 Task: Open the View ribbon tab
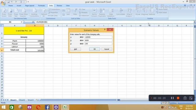click(68, 5)
